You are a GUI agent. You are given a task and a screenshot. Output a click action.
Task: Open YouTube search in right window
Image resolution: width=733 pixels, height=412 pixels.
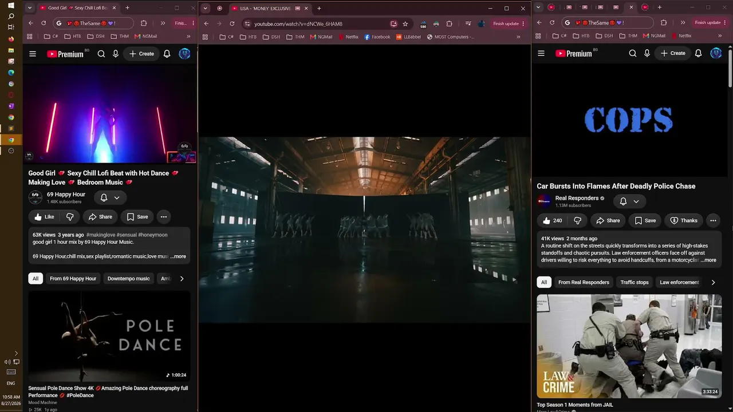[x=633, y=53]
